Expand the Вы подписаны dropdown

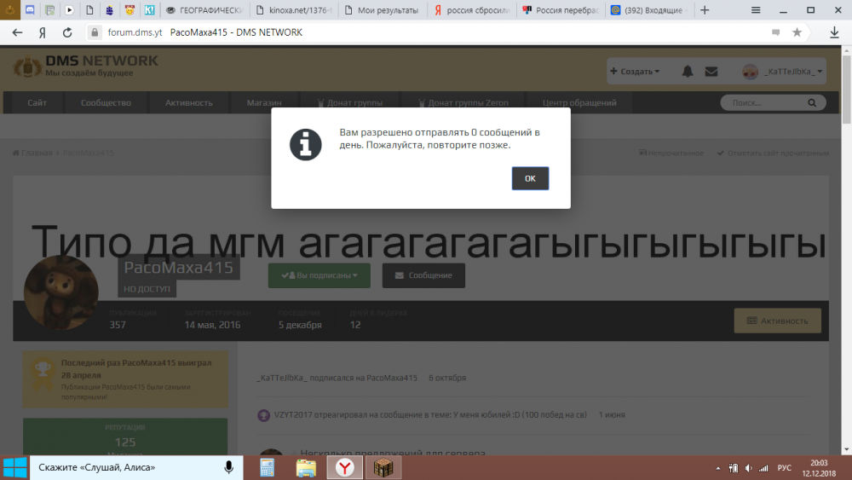click(319, 275)
